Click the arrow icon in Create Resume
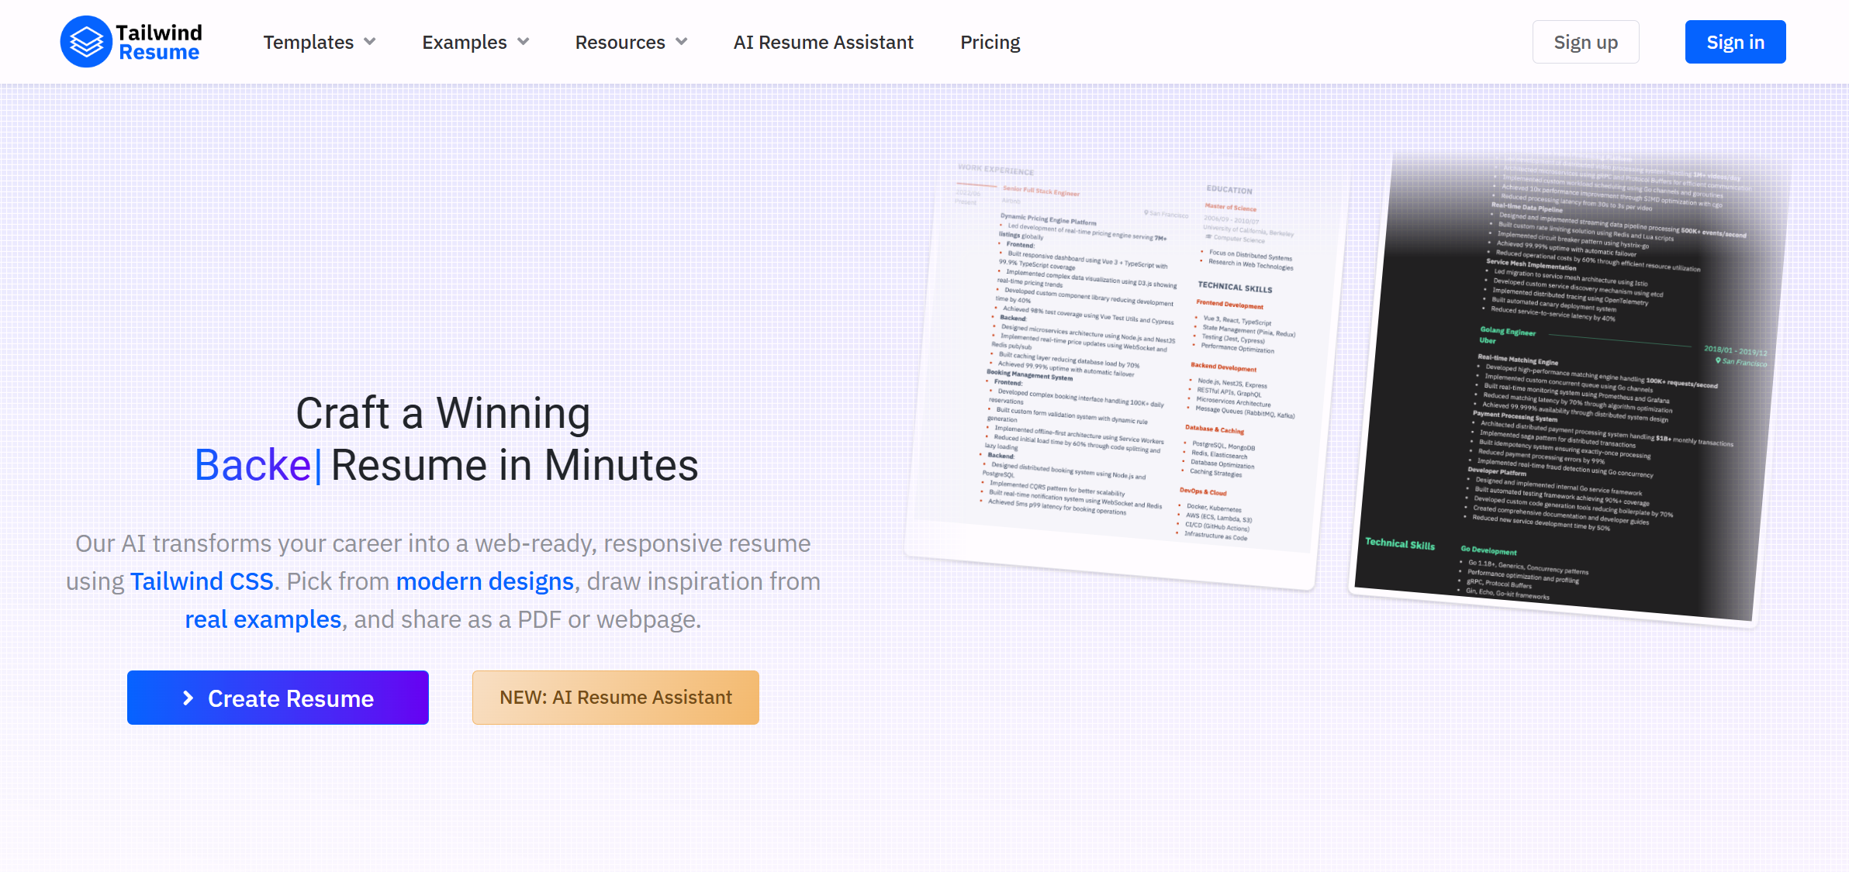 click(188, 698)
